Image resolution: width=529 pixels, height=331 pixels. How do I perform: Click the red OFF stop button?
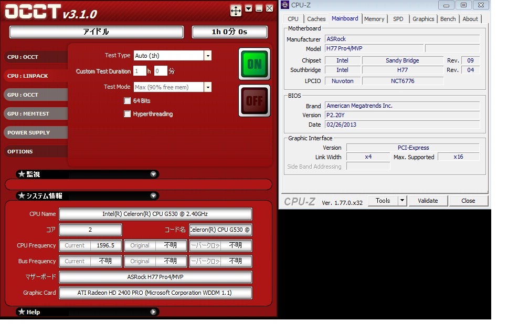click(x=255, y=100)
